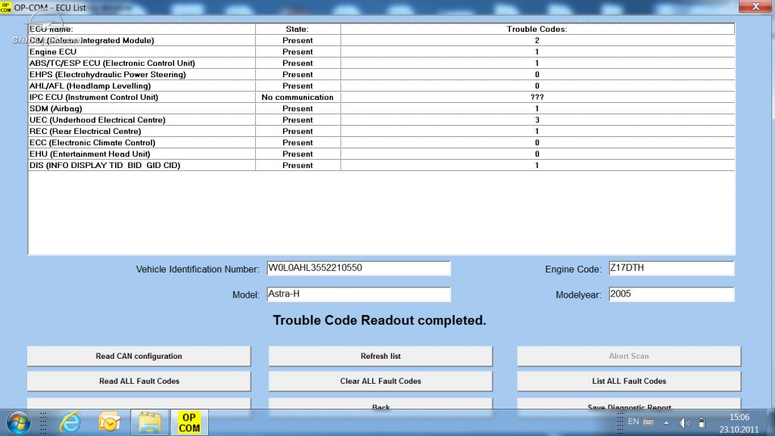Click the "???" trouble codes cell

point(537,98)
